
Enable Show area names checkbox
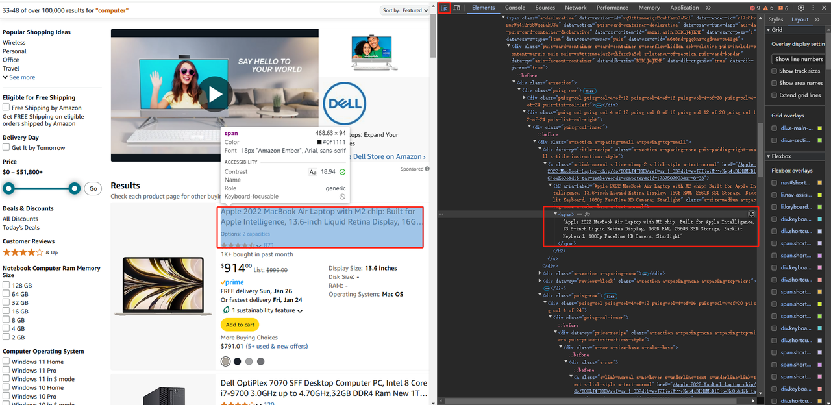click(774, 83)
